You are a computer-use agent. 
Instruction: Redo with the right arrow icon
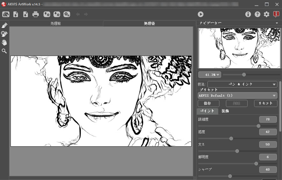[x=86, y=14]
